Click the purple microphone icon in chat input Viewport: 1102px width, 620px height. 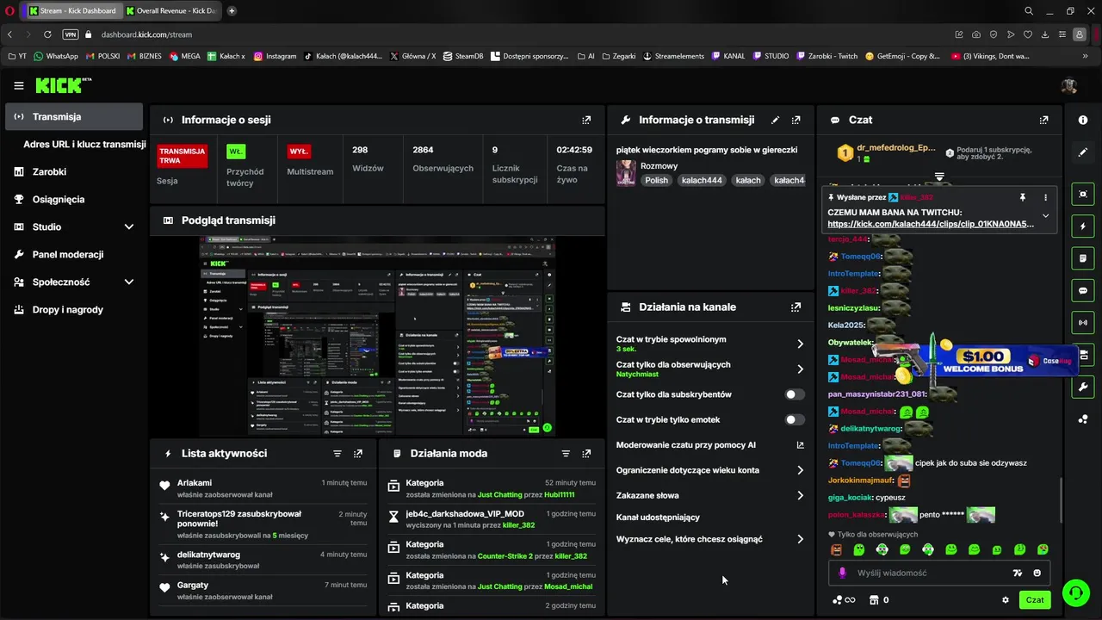point(842,573)
